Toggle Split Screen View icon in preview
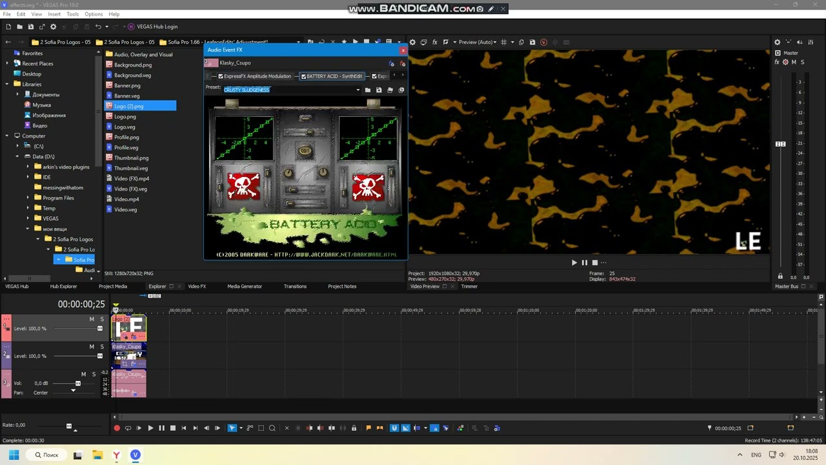The height and width of the screenshot is (465, 826). pos(446,42)
